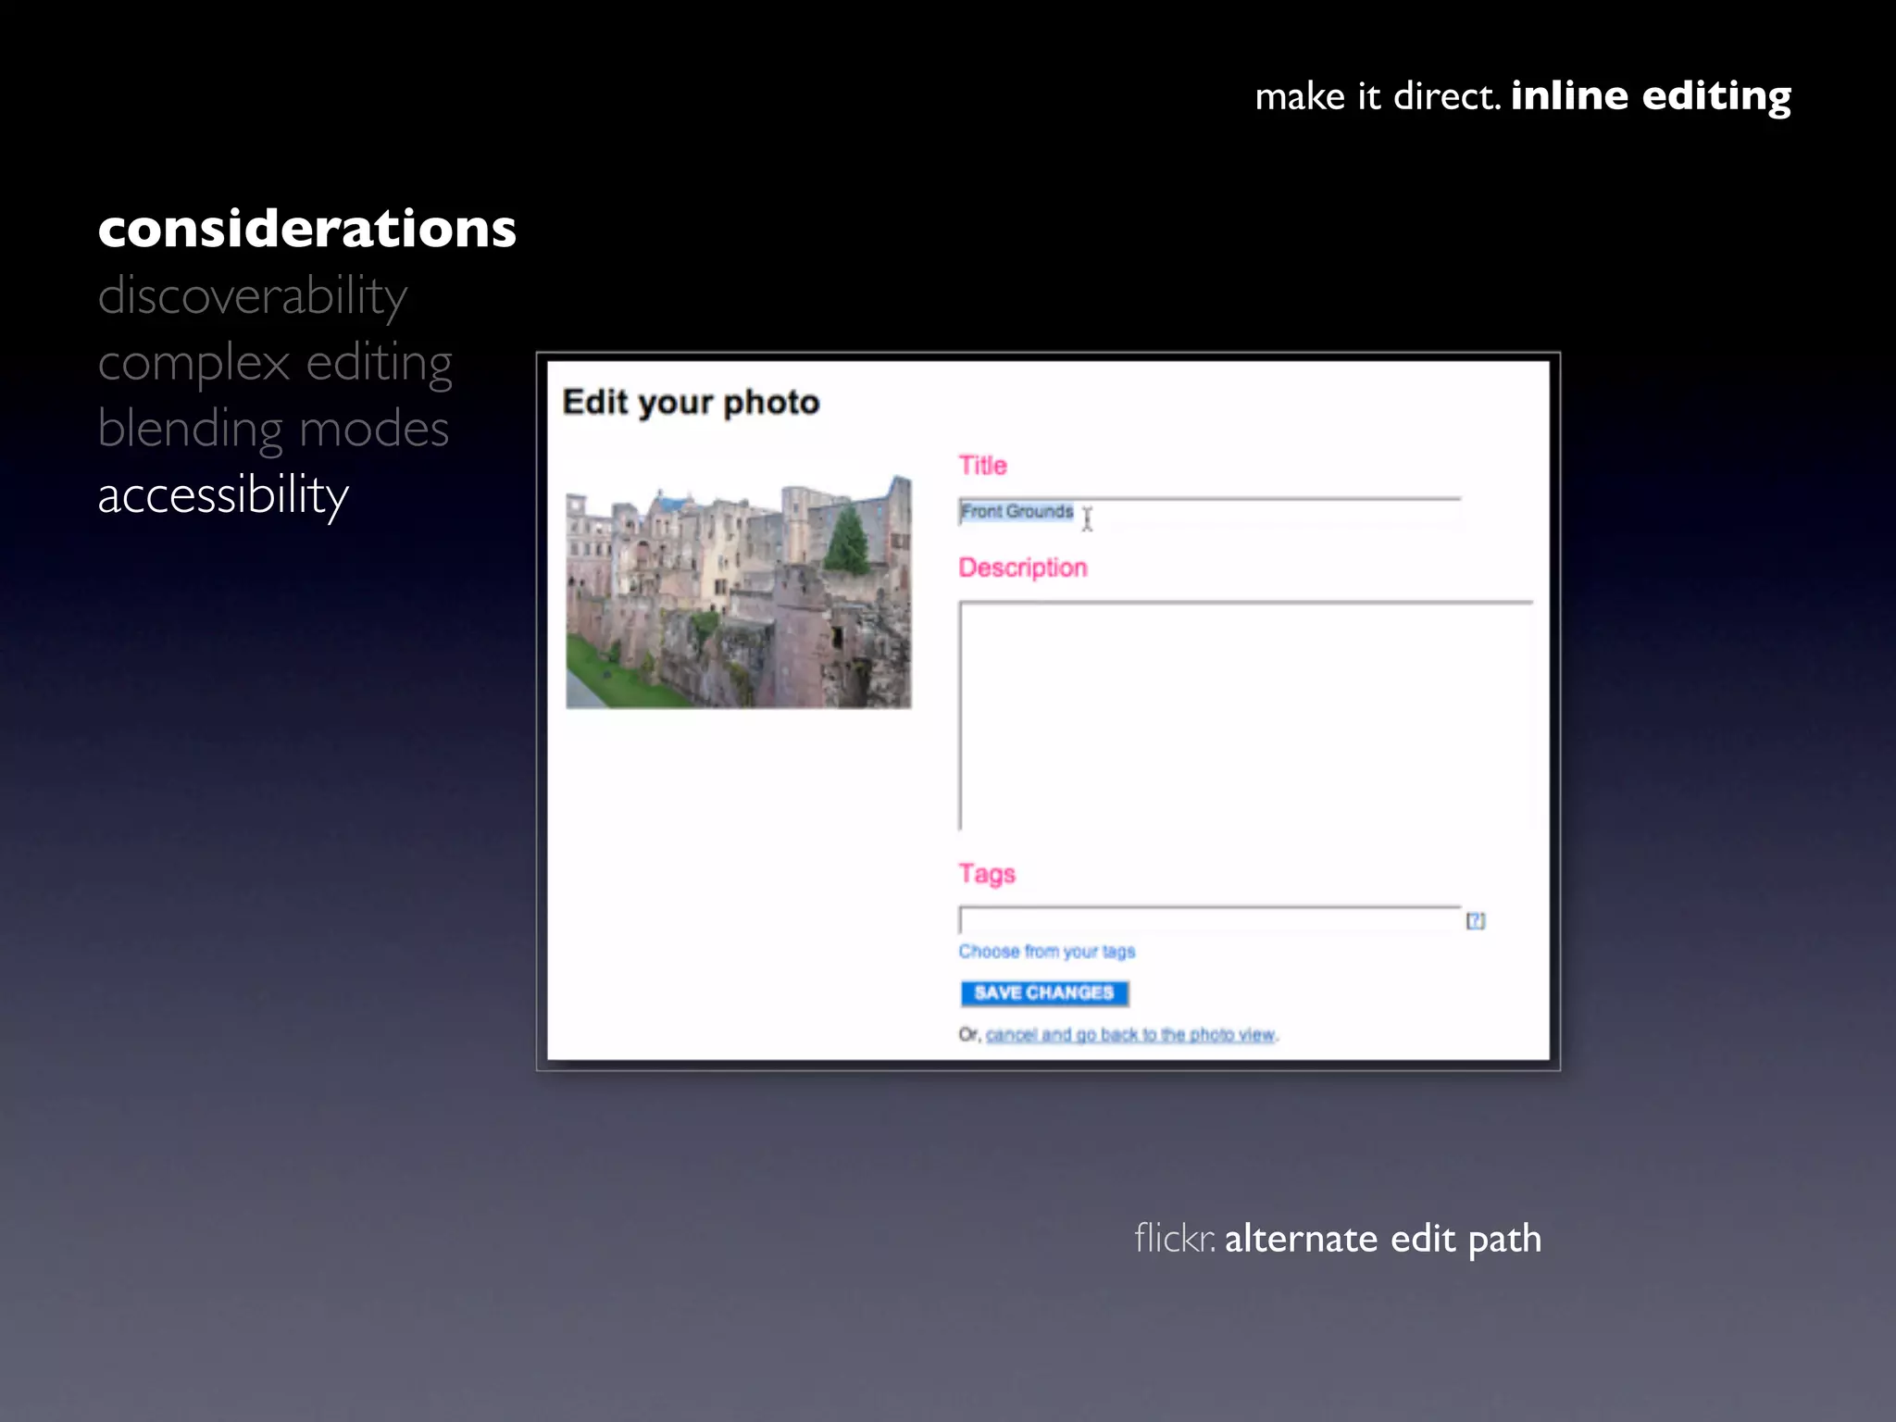
Task: Click the castle photo thumbnail
Action: point(739,592)
